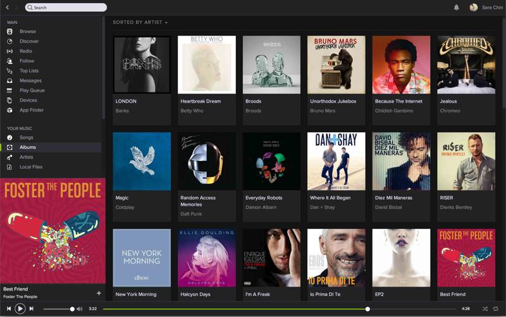Toggle shuffle mode
Screen dimensions: 506x317
coord(485,309)
